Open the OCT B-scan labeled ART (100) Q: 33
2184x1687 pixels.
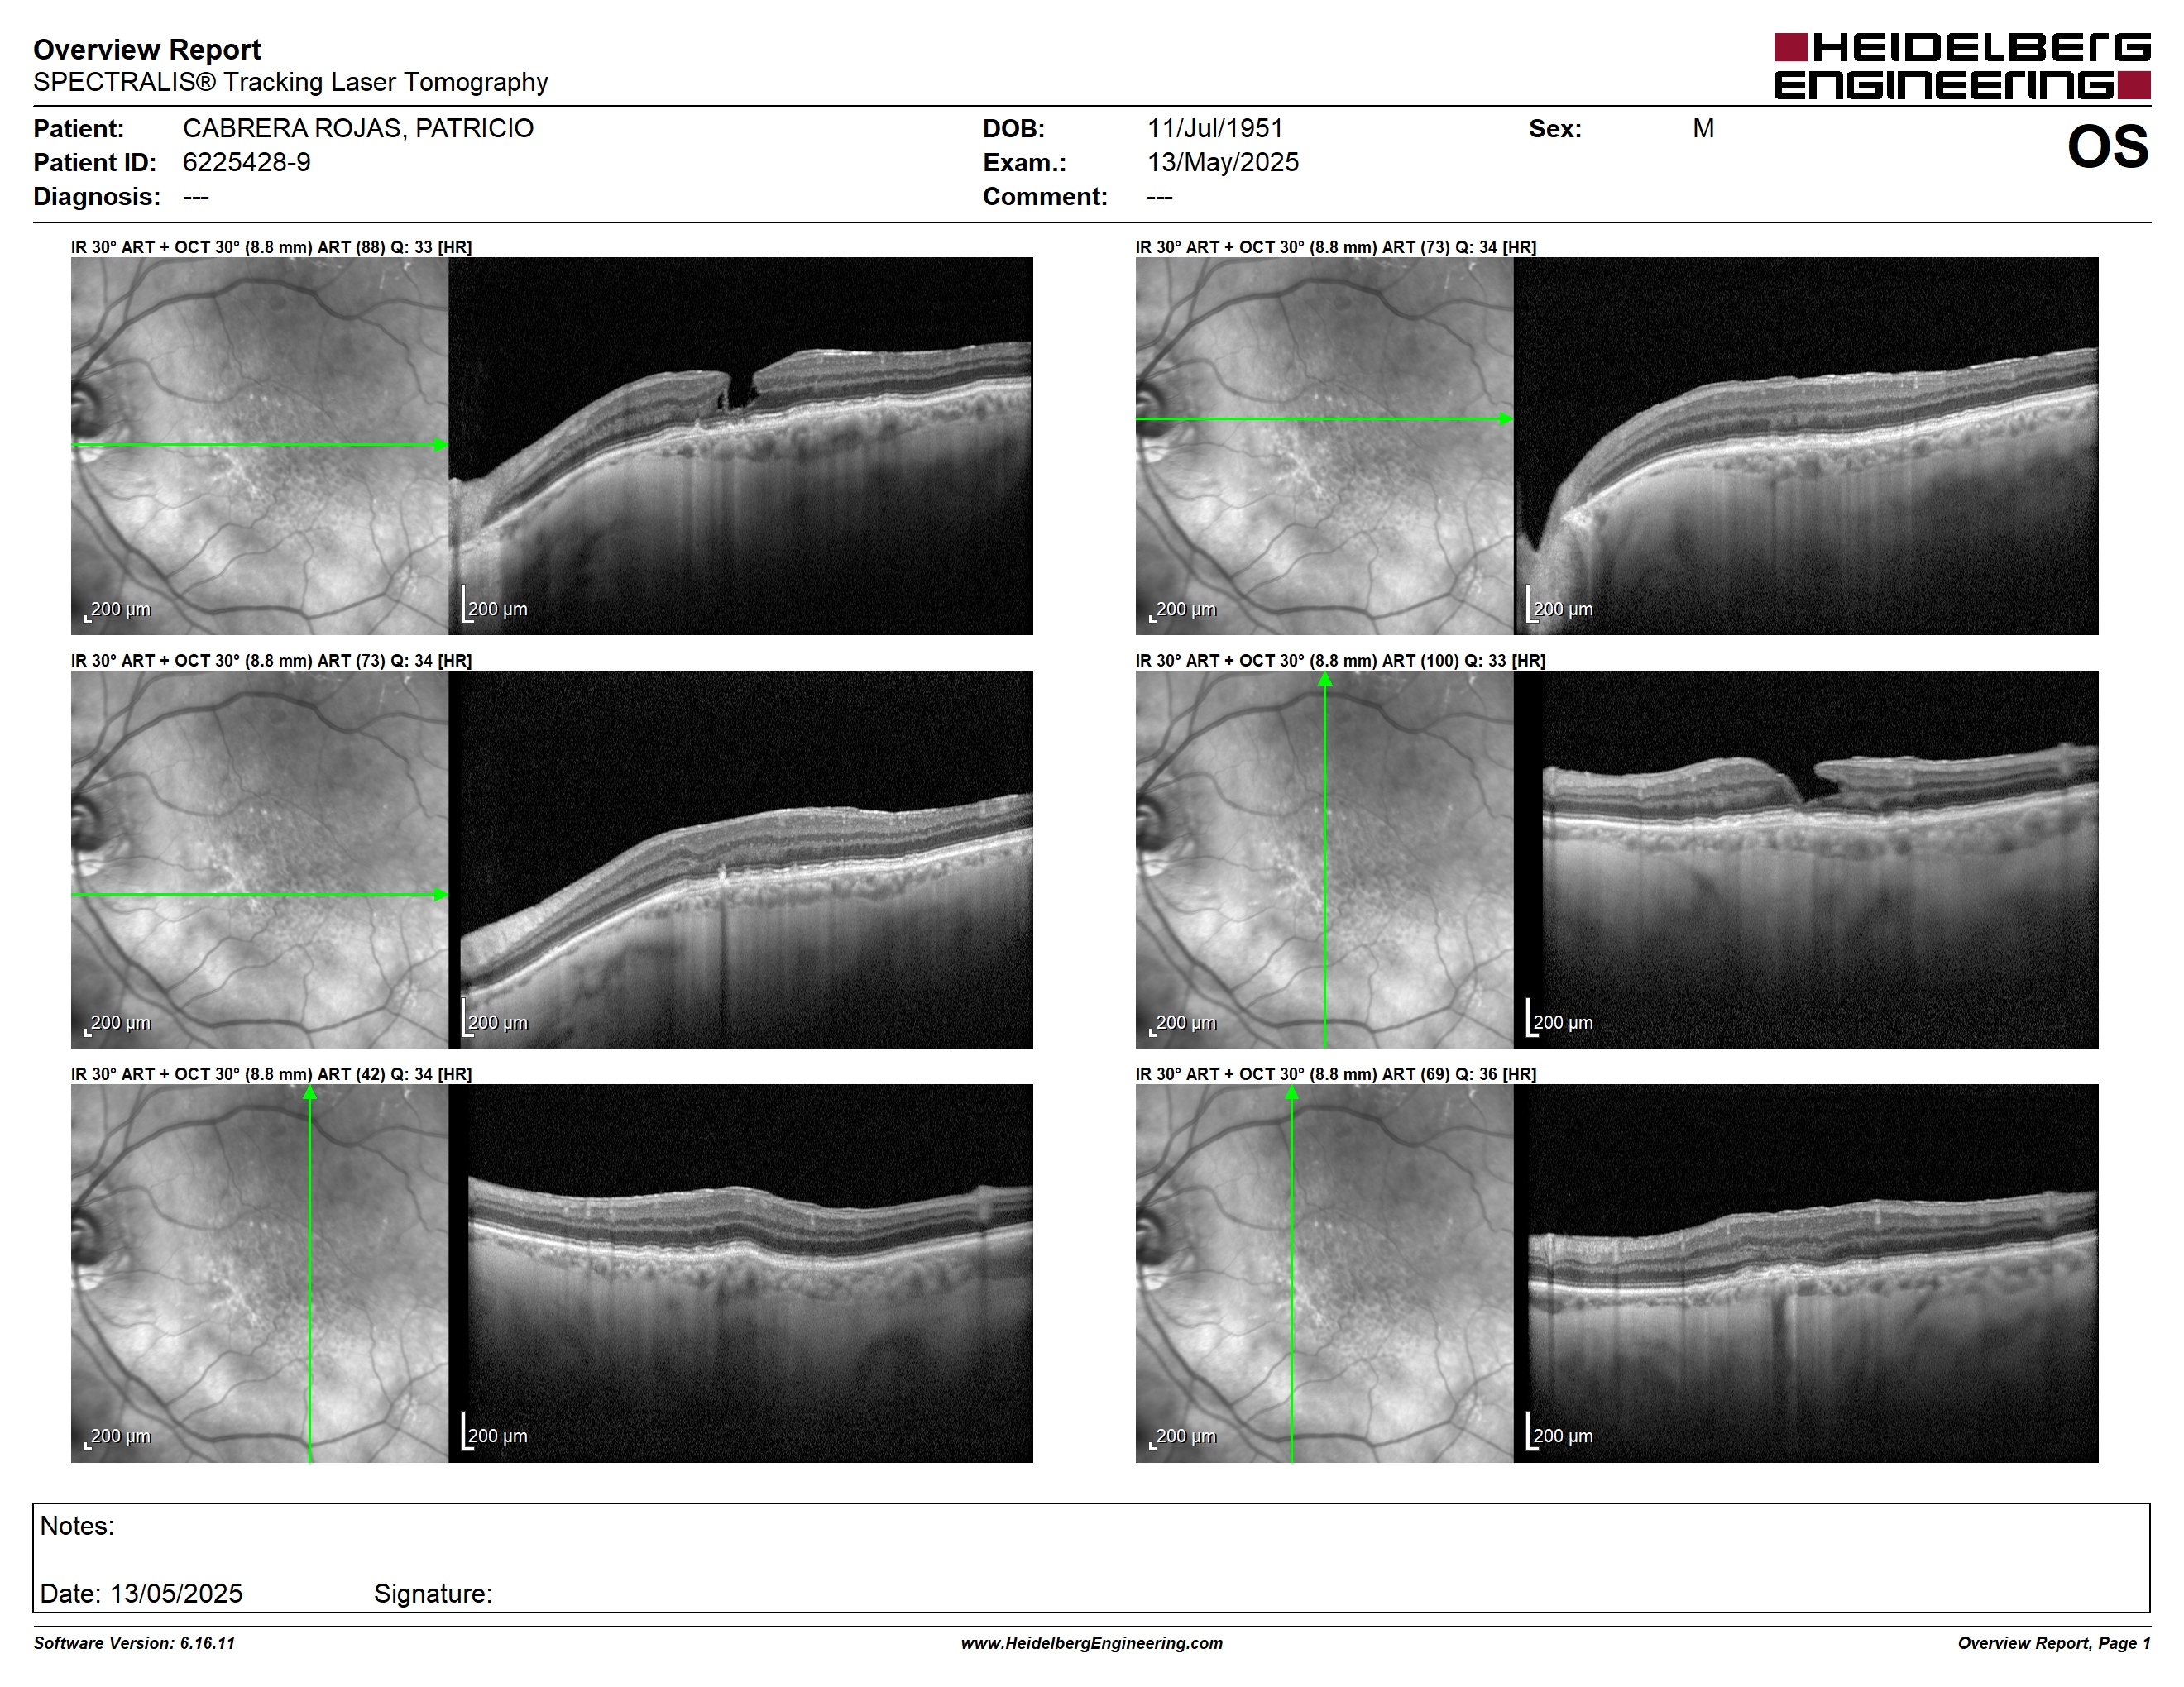1806,859
